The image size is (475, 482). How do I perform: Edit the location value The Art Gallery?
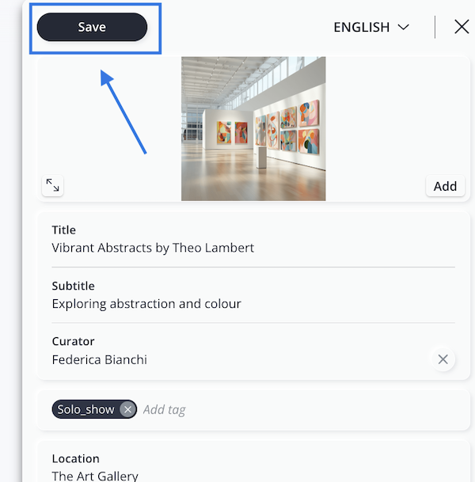(95, 476)
